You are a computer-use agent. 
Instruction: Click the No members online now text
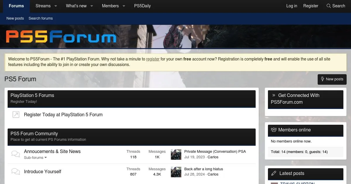pos(291,141)
